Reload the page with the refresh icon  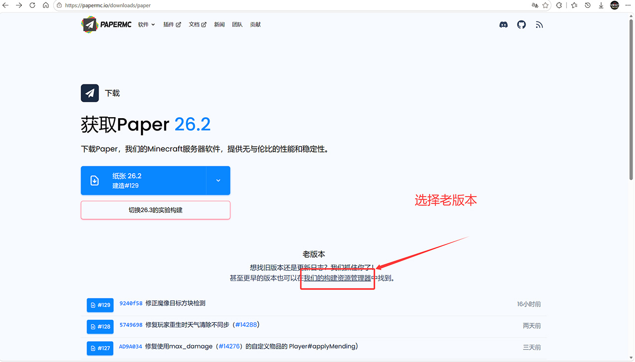pyautogui.click(x=32, y=5)
